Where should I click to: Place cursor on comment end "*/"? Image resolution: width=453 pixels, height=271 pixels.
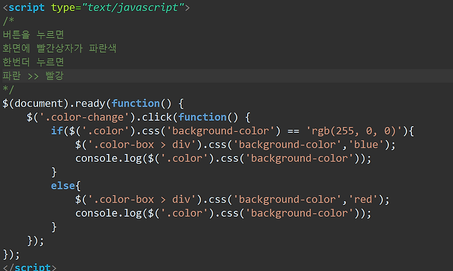8,90
